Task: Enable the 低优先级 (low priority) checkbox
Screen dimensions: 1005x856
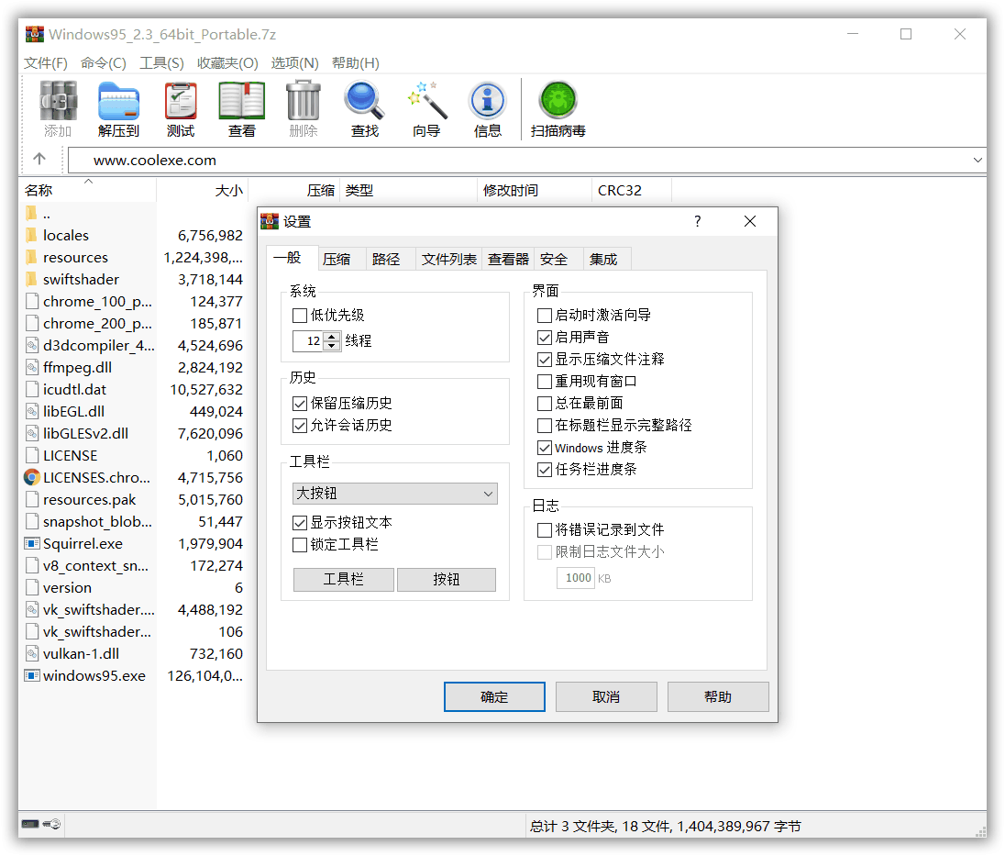Action: pos(298,315)
